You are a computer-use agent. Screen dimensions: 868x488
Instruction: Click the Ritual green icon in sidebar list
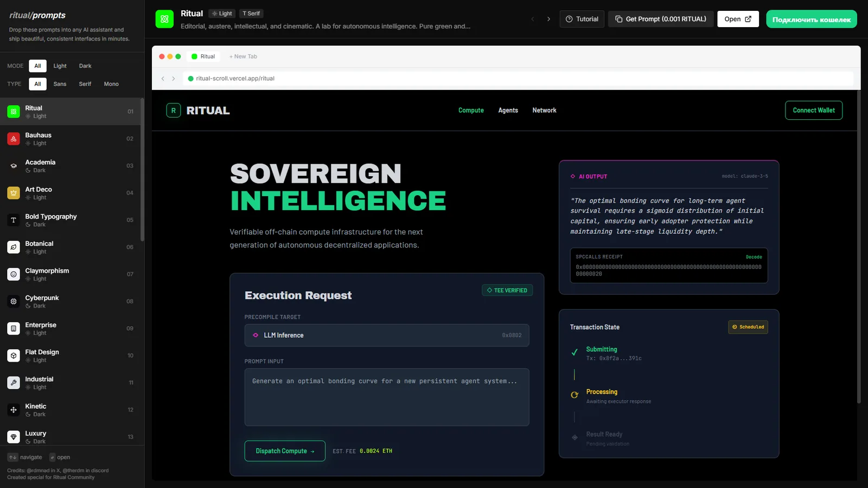(x=14, y=112)
